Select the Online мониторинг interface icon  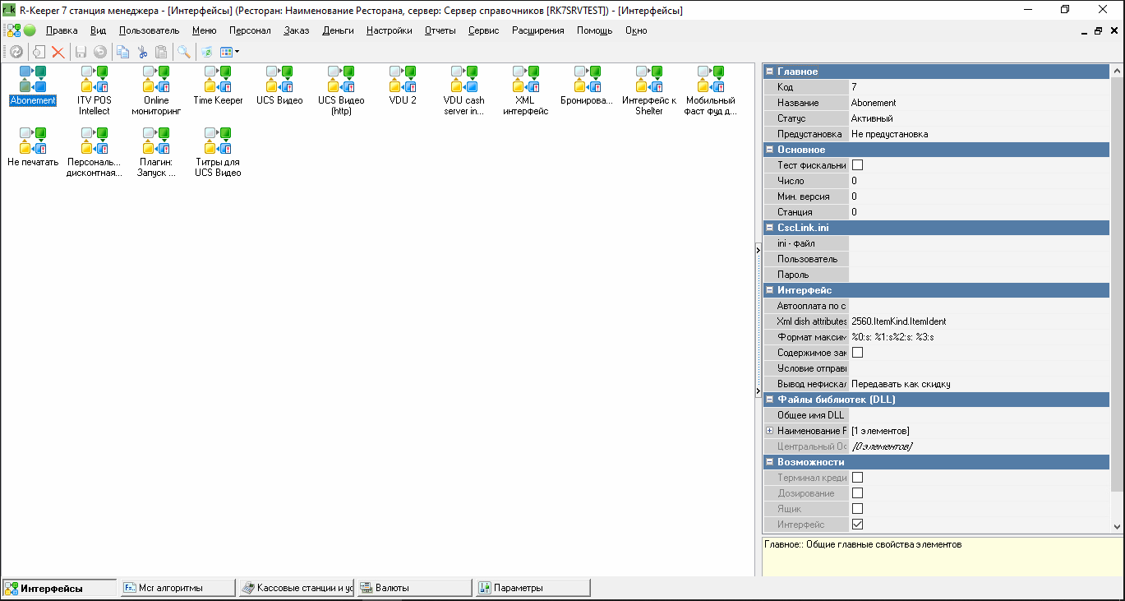[x=156, y=80]
